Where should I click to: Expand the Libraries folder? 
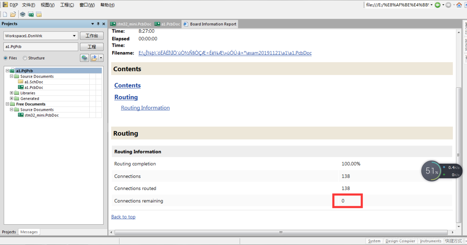click(x=12, y=93)
